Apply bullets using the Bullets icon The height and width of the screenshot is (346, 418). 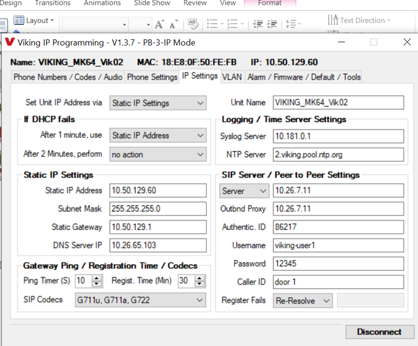click(x=212, y=23)
